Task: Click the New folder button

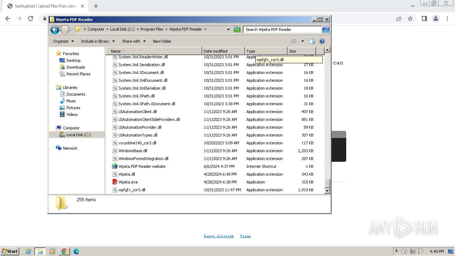Action: point(162,41)
